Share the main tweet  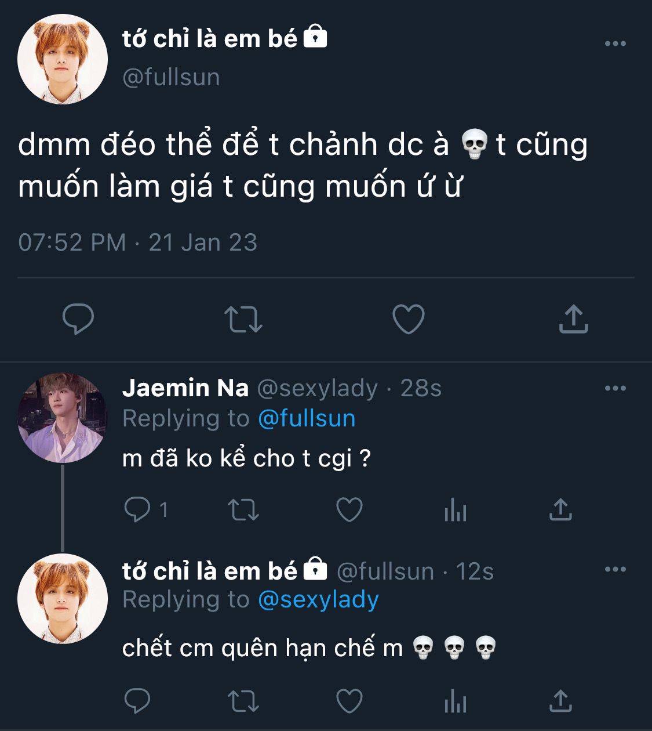[x=573, y=319]
